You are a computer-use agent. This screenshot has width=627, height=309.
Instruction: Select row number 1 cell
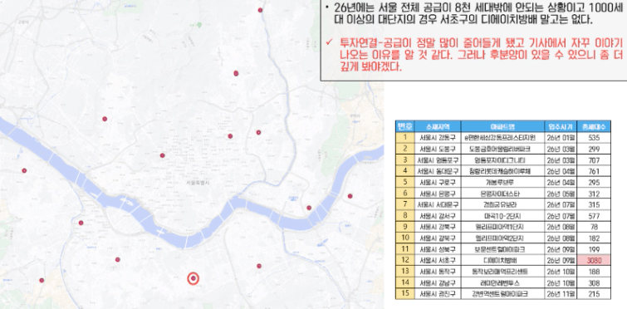404,138
